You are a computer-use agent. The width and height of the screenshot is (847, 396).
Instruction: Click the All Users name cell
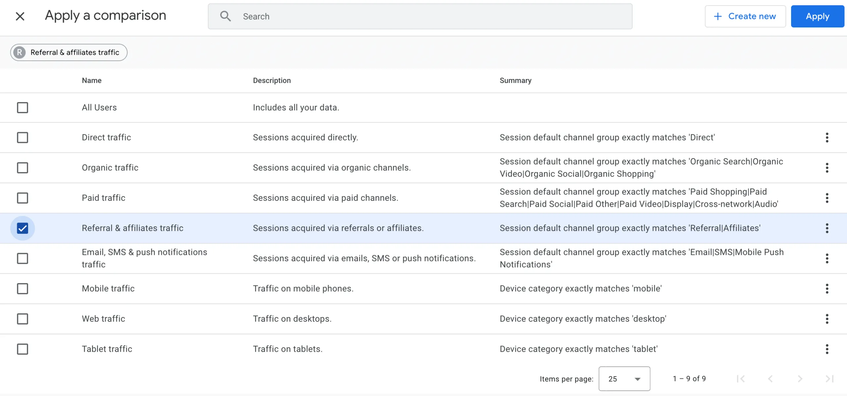[99, 108]
